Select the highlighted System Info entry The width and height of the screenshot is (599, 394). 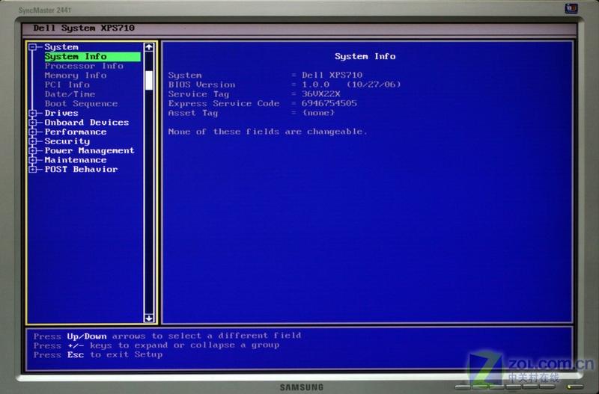(x=92, y=57)
